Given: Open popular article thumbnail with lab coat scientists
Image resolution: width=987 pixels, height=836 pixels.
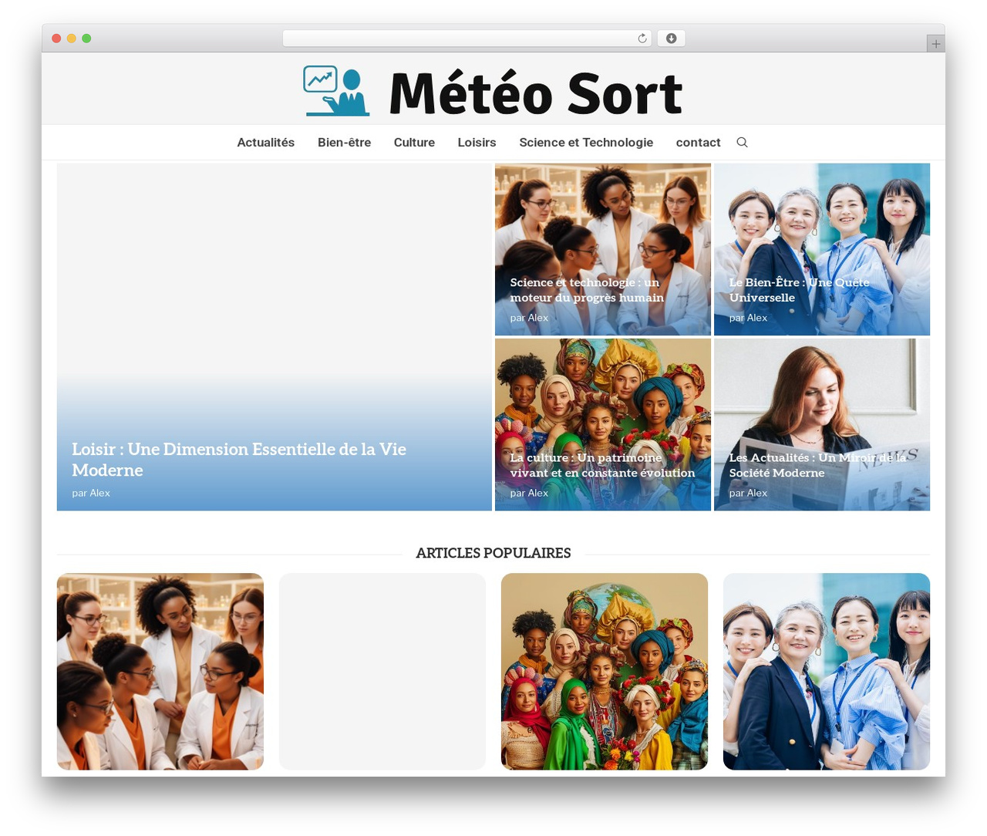Looking at the screenshot, I should tap(160, 671).
